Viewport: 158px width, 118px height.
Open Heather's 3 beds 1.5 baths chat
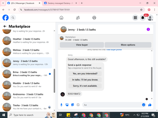27,41
